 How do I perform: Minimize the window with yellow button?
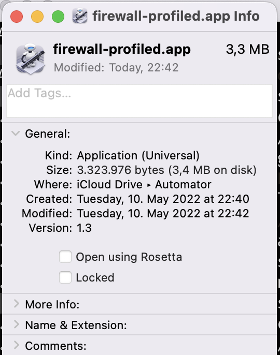(x=37, y=17)
